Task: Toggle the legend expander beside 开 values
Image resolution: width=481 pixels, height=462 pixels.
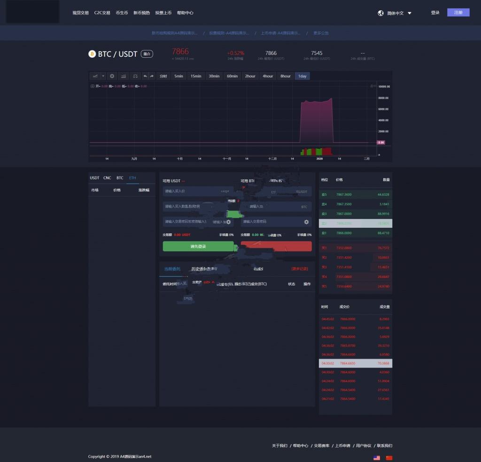Action: pyautogui.click(x=92, y=86)
